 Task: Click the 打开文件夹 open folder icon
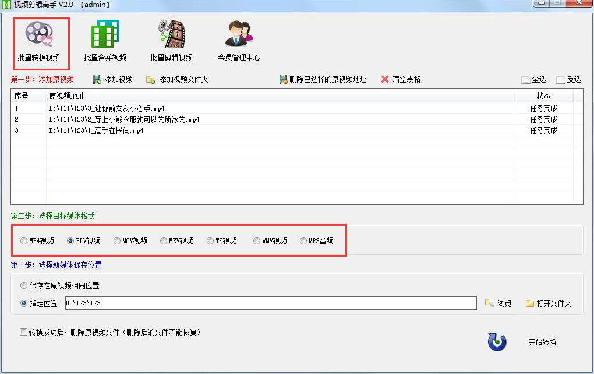529,303
